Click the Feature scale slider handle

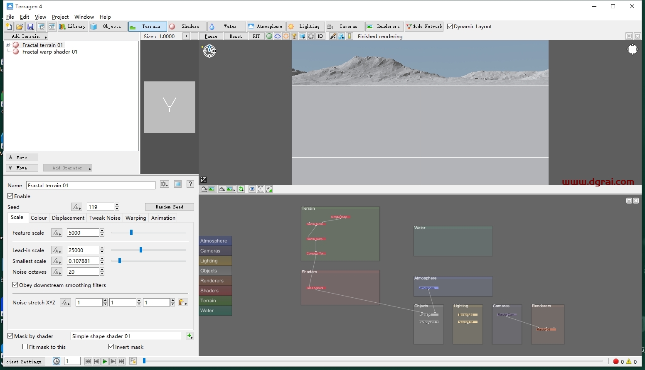click(131, 233)
